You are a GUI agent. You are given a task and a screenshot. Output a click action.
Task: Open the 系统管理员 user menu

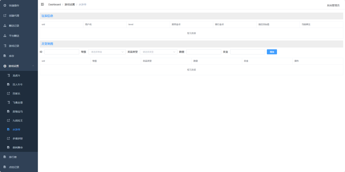click(333, 5)
